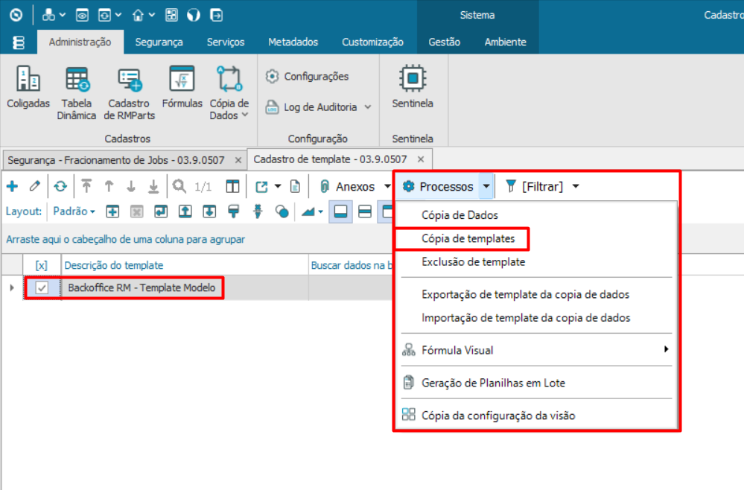
Task: Click the Tabela Dinâmica icon
Action: (x=78, y=79)
